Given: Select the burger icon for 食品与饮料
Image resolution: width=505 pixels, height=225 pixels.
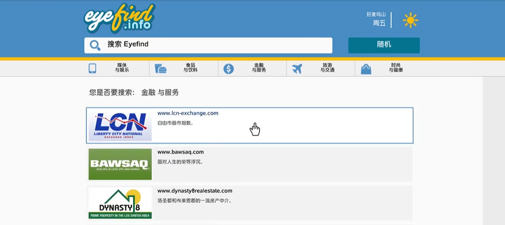Looking at the screenshot, I should 161,68.
